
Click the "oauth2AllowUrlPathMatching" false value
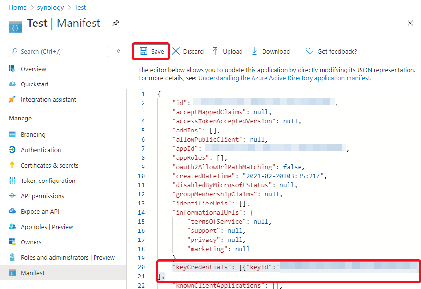[x=292, y=167]
